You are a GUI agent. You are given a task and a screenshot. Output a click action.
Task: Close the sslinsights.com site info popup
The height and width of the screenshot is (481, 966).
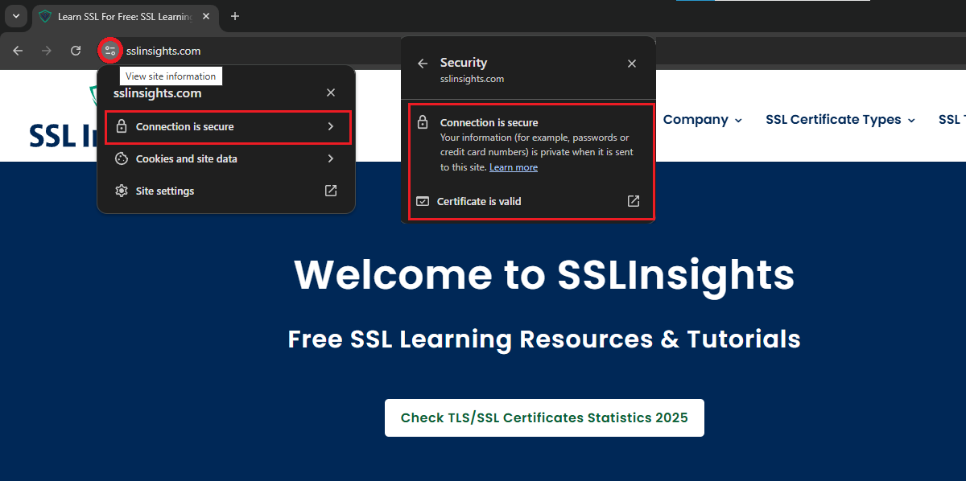pos(331,93)
